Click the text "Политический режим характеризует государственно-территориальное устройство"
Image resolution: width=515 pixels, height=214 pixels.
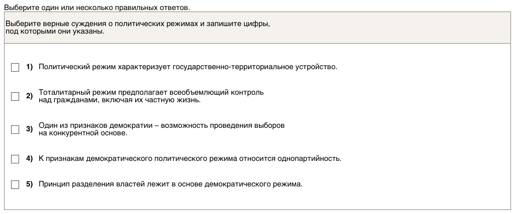point(188,67)
